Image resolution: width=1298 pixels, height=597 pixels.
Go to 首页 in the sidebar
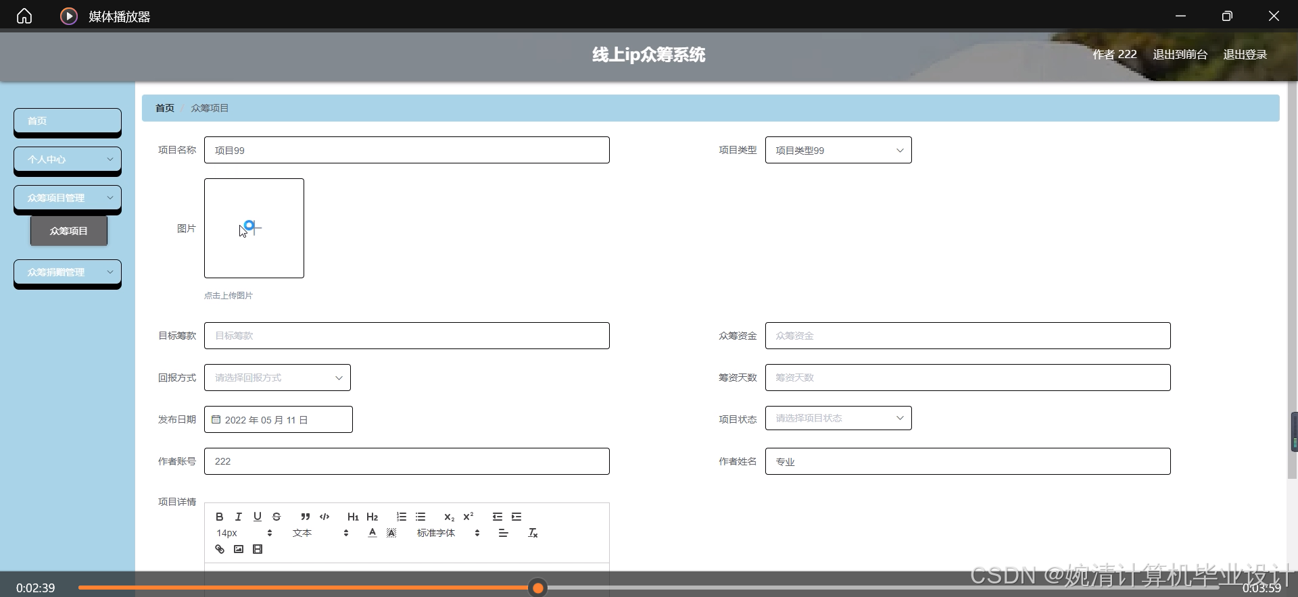pos(68,121)
